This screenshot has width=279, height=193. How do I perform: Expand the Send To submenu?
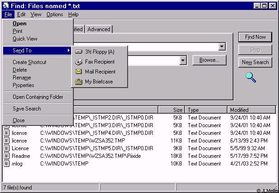[x=37, y=51]
